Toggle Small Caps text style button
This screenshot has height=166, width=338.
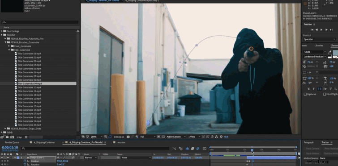(x=325, y=89)
